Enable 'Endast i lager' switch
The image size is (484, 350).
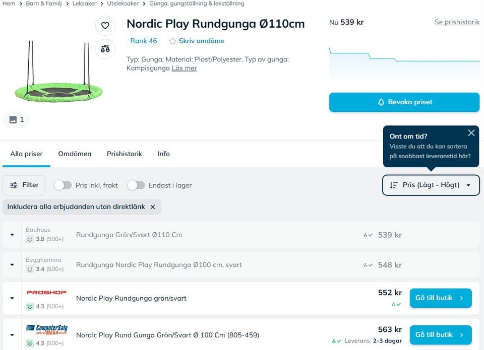pyautogui.click(x=136, y=185)
